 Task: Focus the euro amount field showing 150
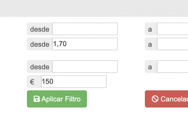point(74,82)
